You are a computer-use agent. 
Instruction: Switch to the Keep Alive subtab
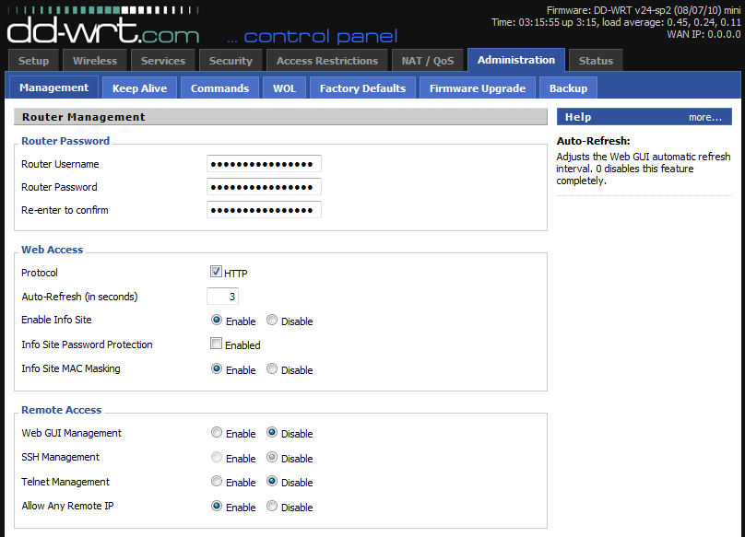(x=139, y=88)
